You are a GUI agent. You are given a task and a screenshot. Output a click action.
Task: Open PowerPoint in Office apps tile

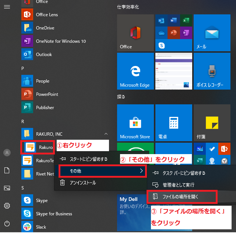(173, 33)
